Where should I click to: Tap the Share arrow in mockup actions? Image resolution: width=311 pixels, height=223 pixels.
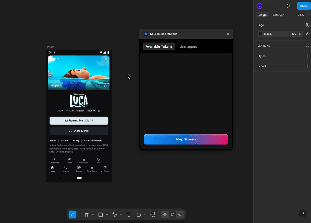coord(69,159)
